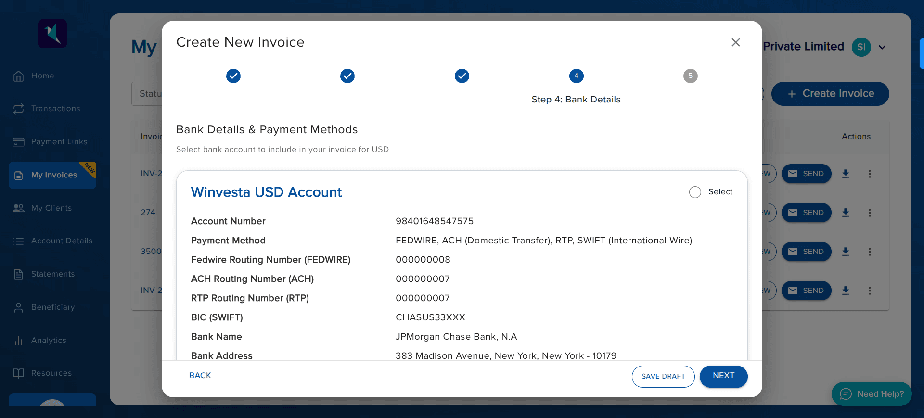Click the Resources book icon
This screenshot has width=924, height=418.
point(18,373)
